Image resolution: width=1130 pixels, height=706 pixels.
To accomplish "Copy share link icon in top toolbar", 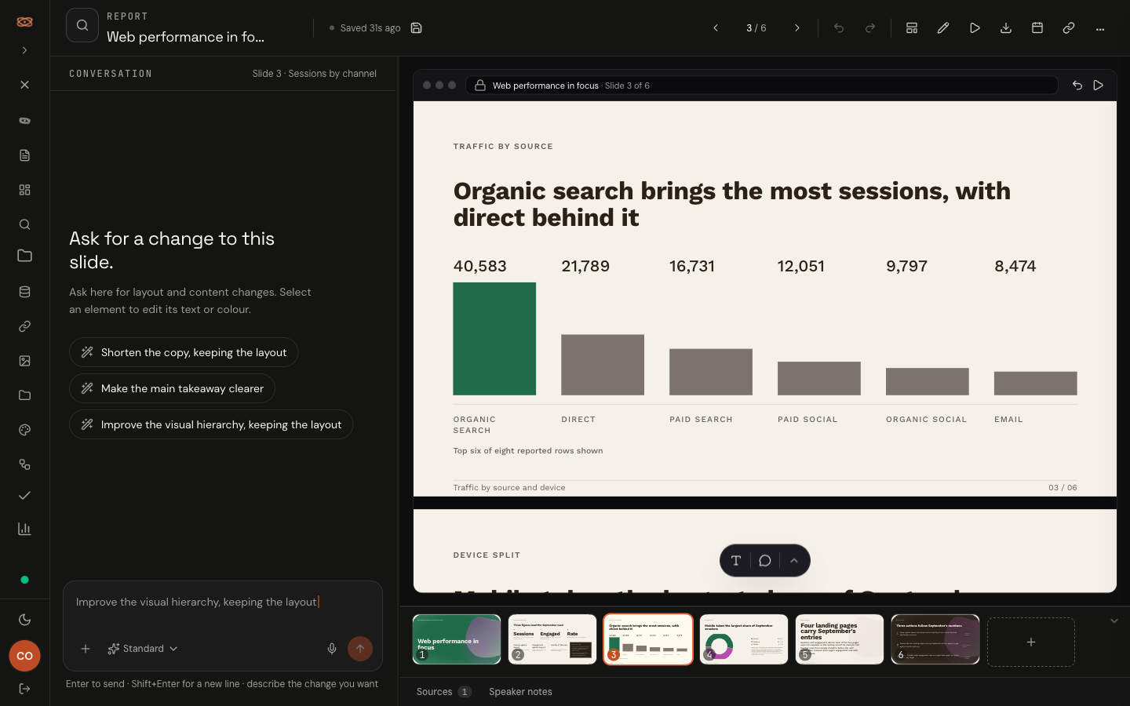I will click(x=1069, y=28).
